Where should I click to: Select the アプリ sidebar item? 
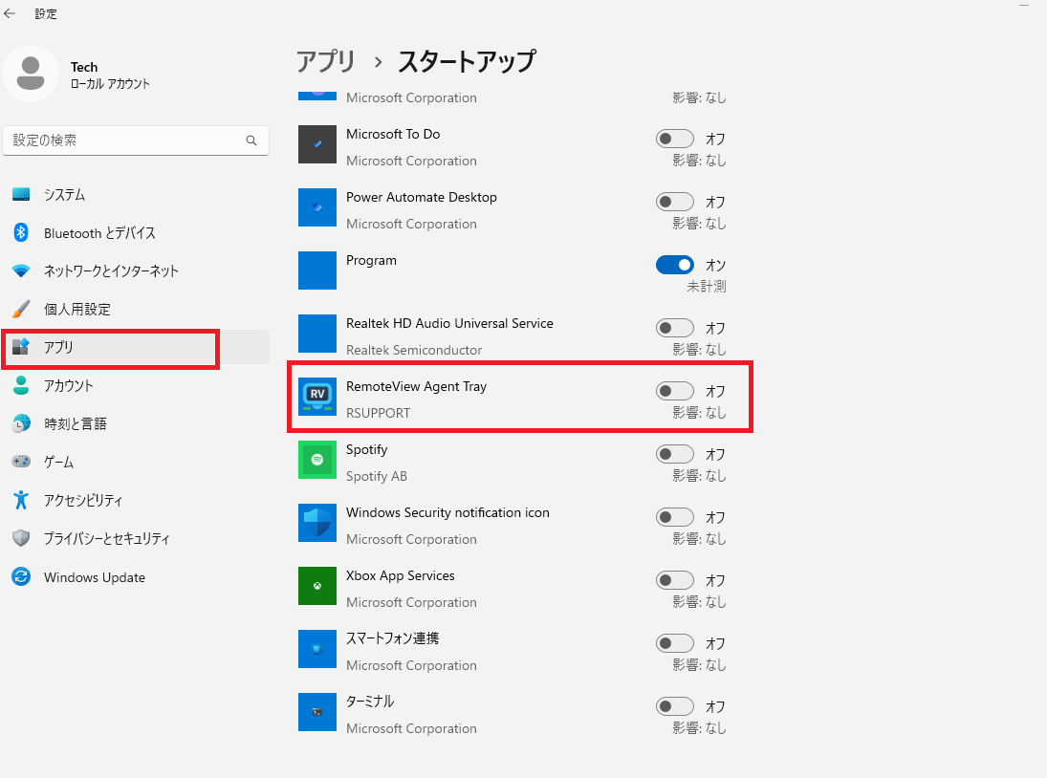coord(136,347)
